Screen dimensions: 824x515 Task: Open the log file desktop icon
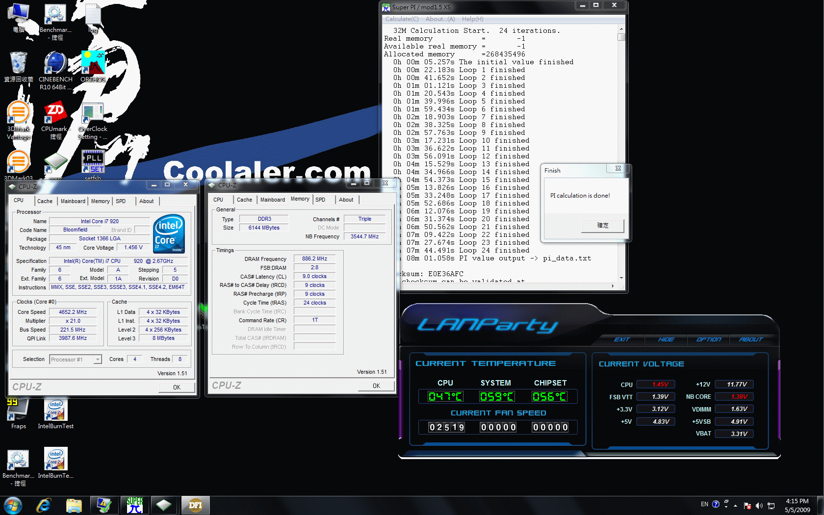point(93,18)
